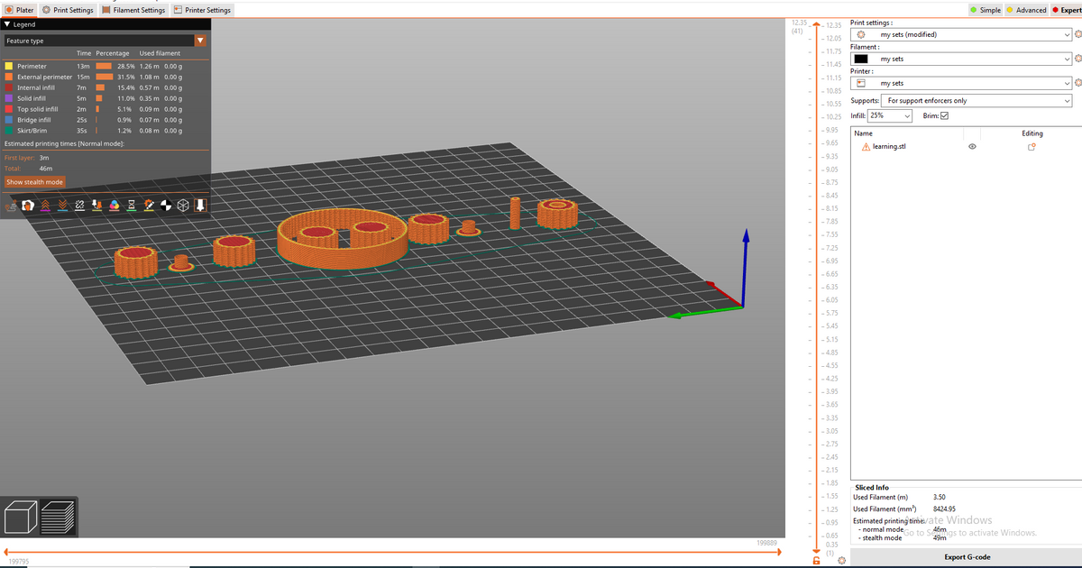Screen dimensions: 1082x568
Task: Toggle the color changes circles icon
Action: (115, 206)
